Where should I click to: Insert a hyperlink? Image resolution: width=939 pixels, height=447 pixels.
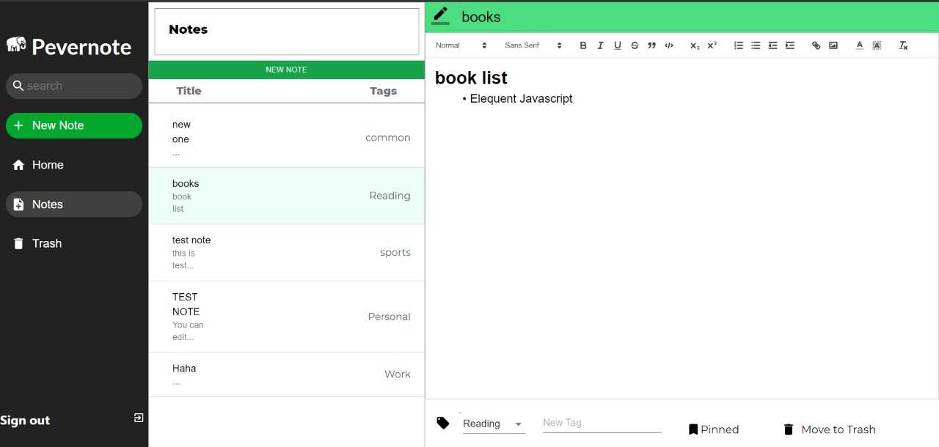click(x=816, y=45)
